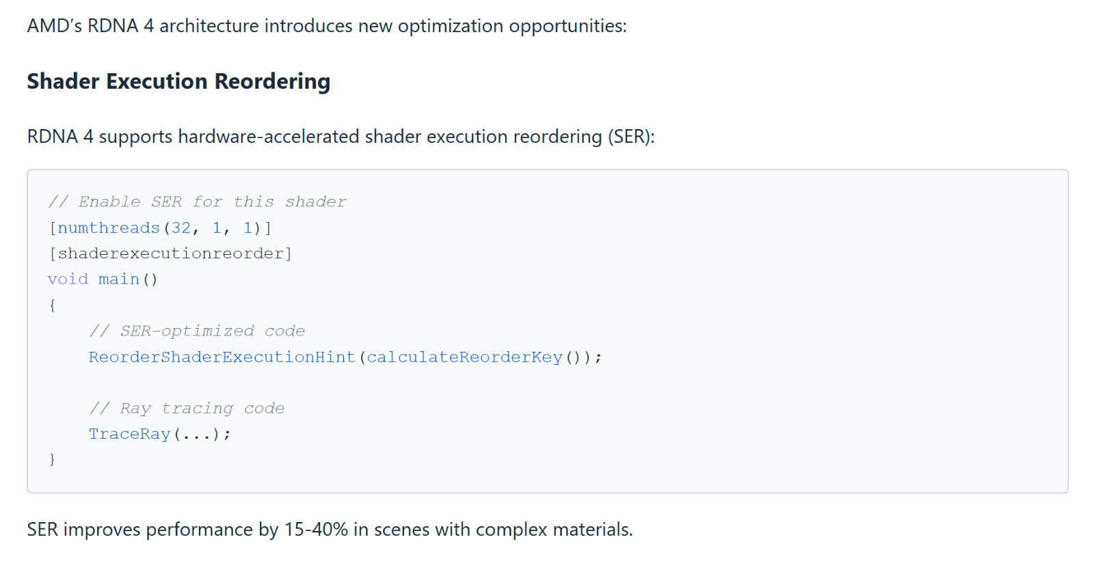1094x587 pixels.
Task: Click 'ReorderShaderExecutionHint' in the code
Action: click(222, 357)
